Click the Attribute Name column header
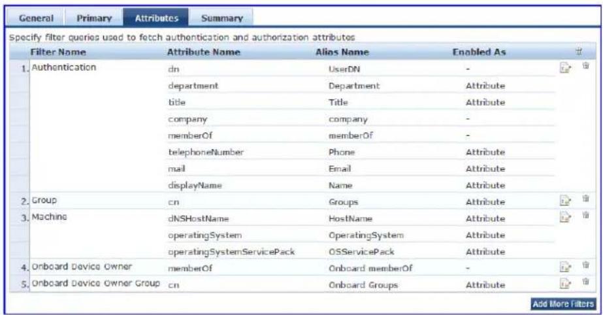Image resolution: width=603 pixels, height=315 pixels. point(203,52)
